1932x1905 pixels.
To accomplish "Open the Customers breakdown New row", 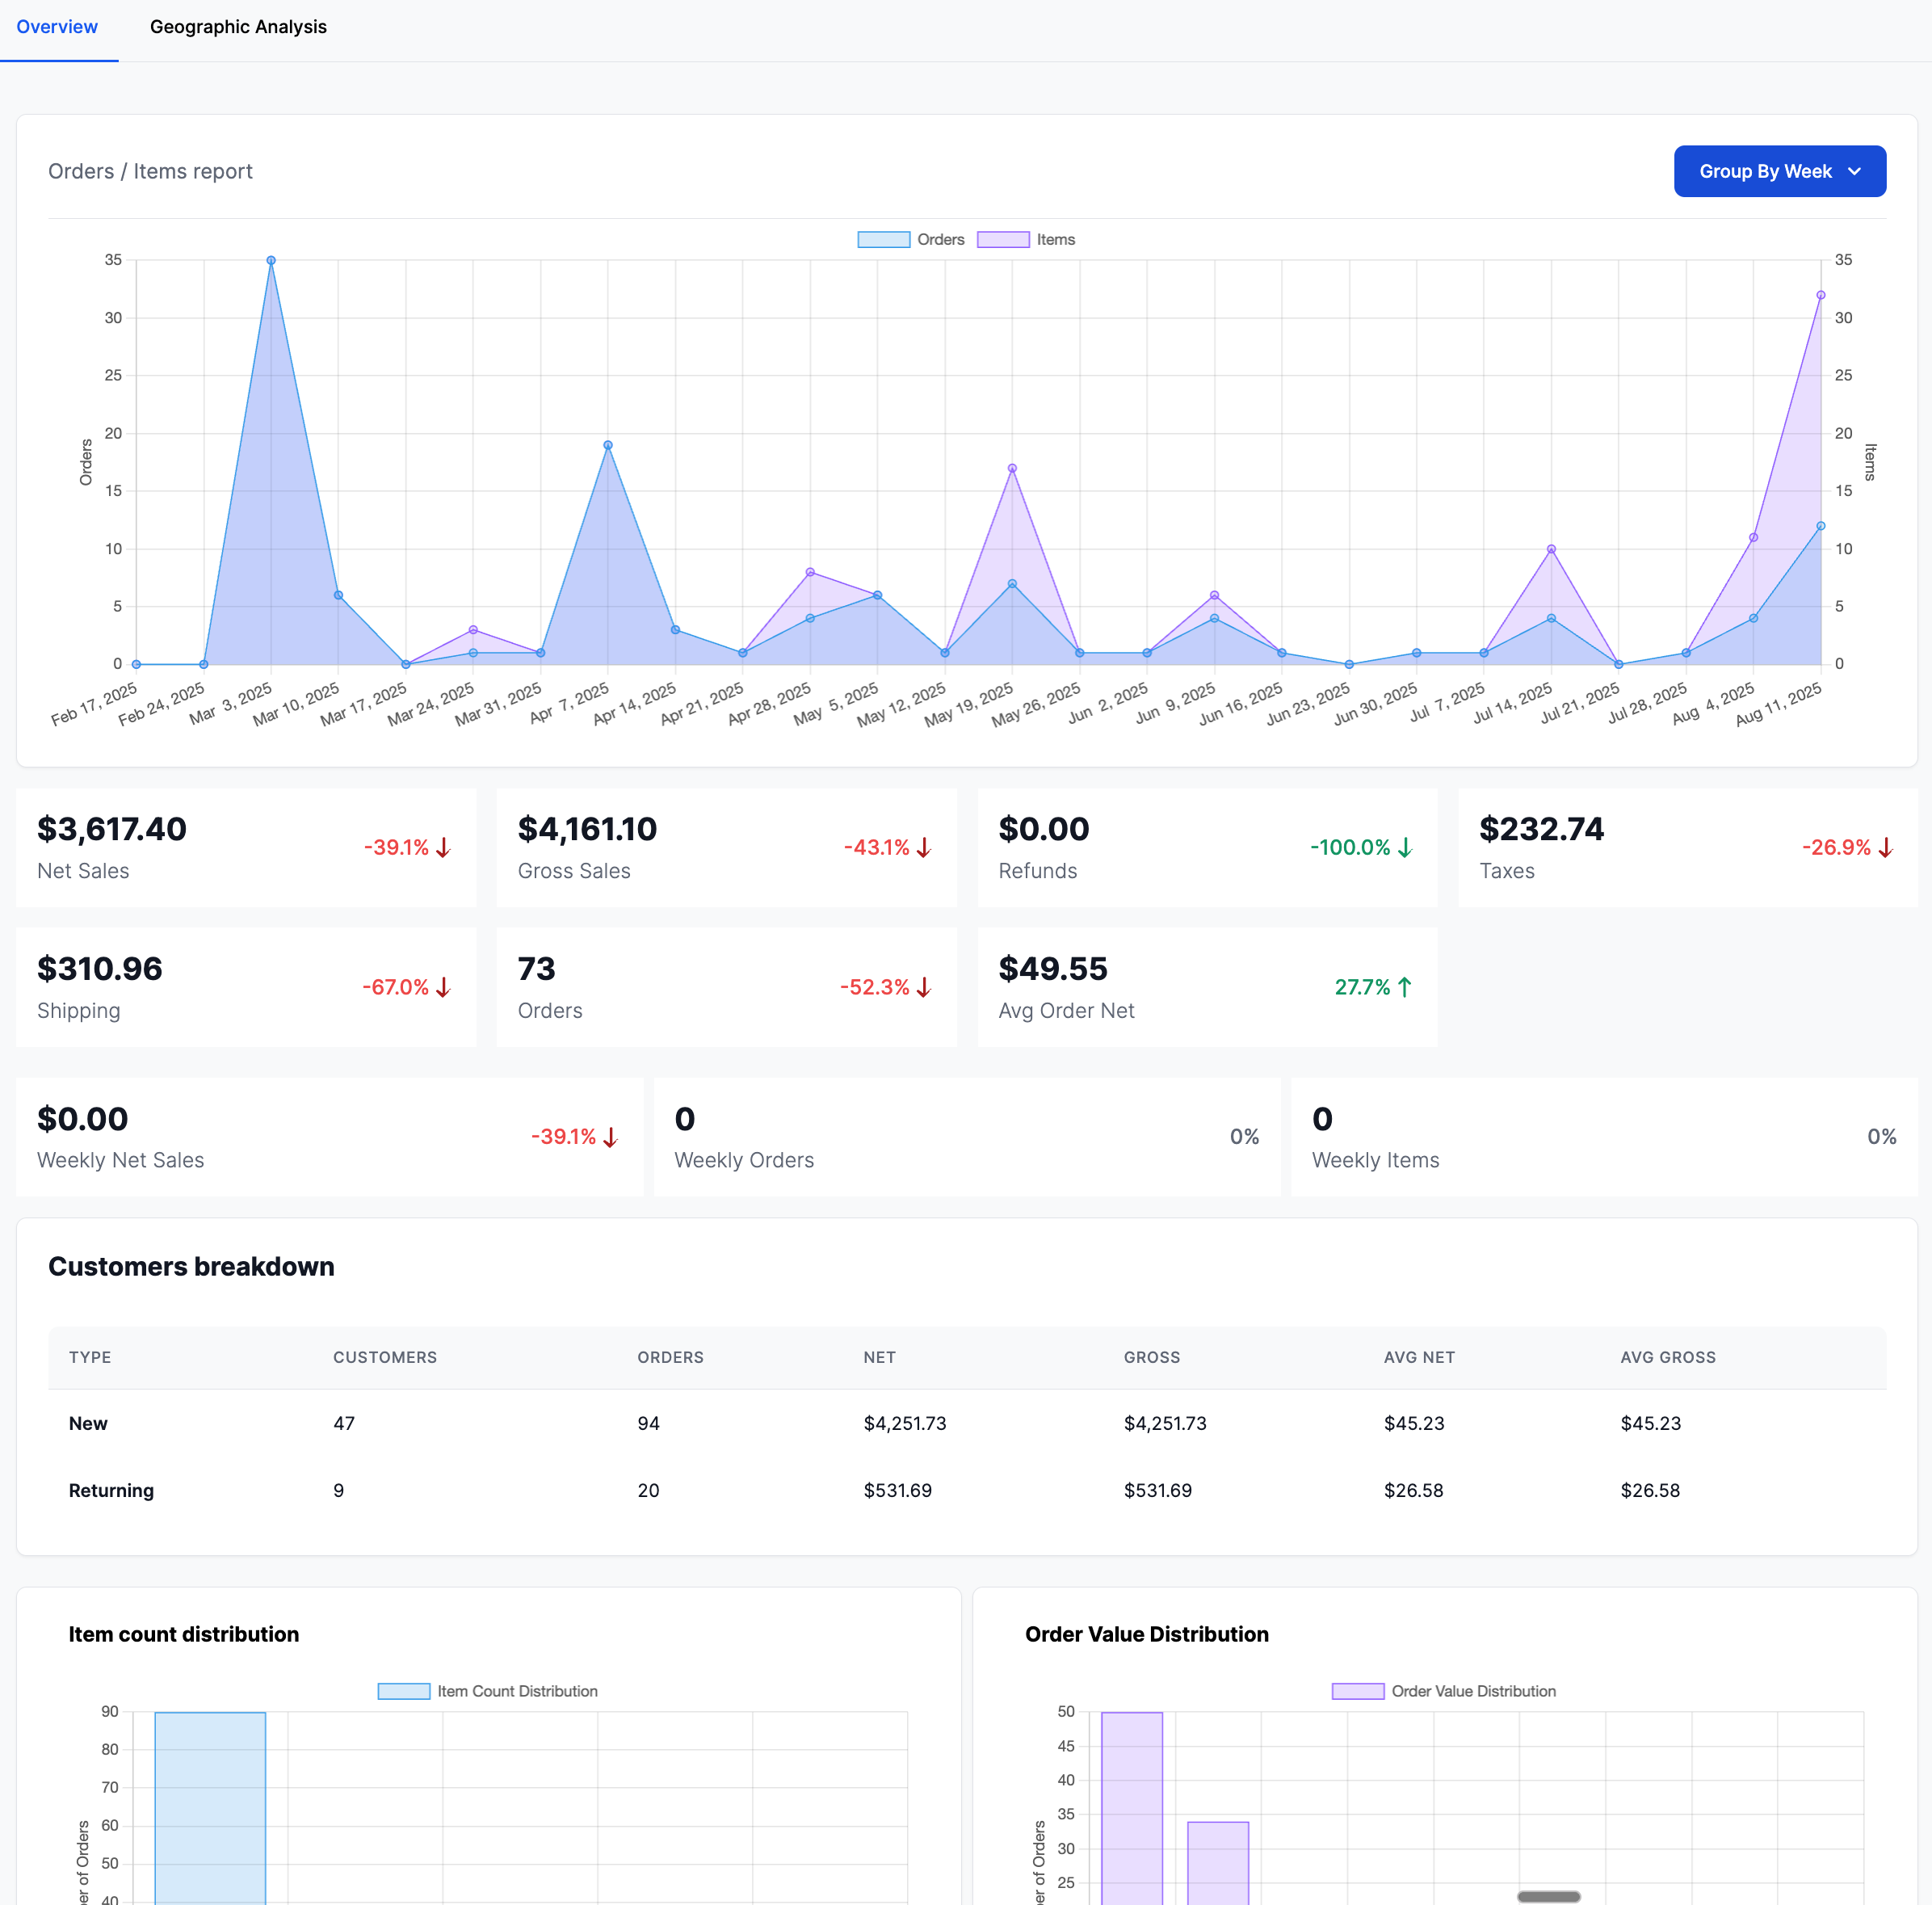I will point(400,1423).
